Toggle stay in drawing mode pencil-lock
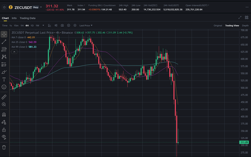The height and width of the screenshot is (157, 251). 4,122
